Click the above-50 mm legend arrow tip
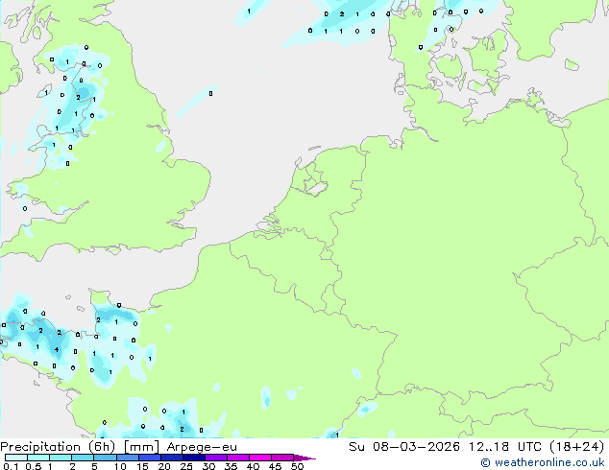This screenshot has width=609, height=470. pyautogui.click(x=304, y=458)
